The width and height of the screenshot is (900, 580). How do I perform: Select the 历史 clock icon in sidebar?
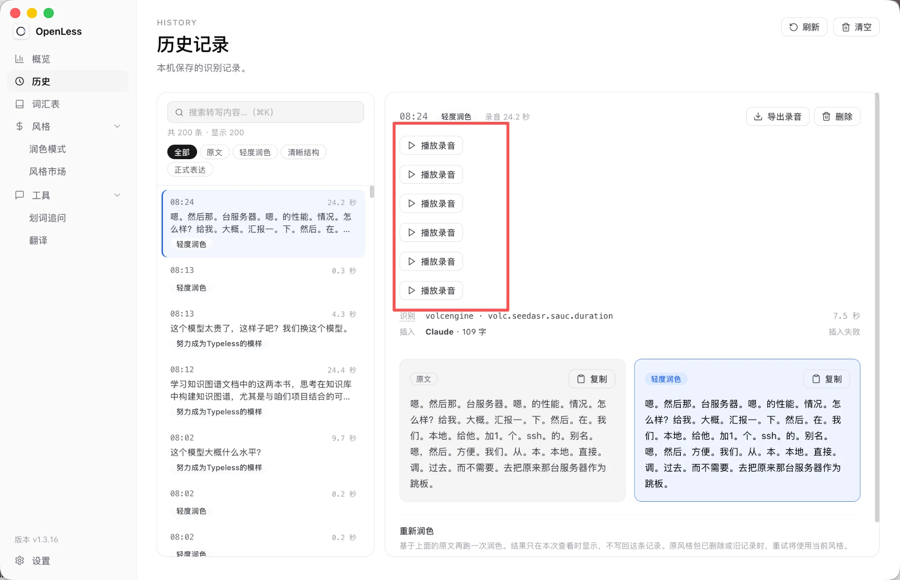19,81
